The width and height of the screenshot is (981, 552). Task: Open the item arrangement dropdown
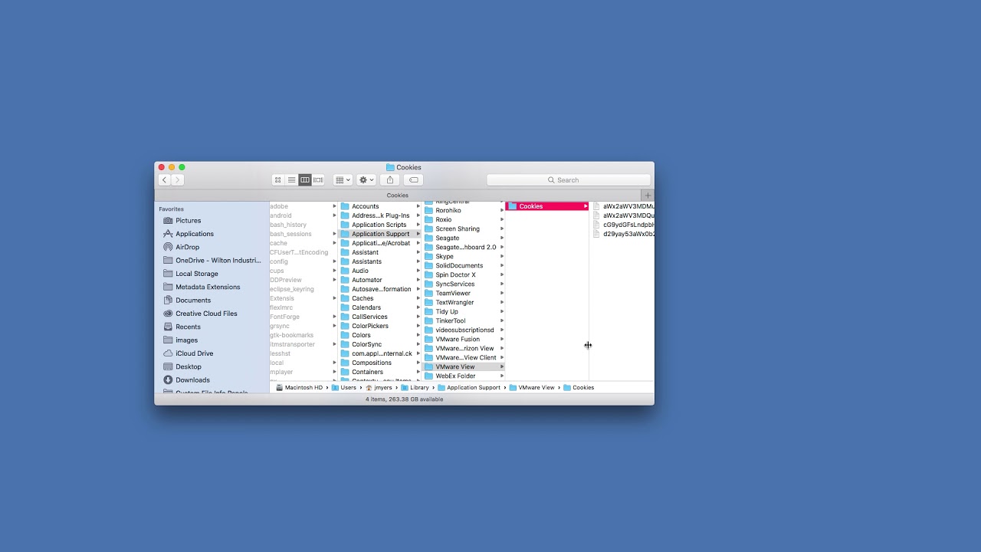343,179
